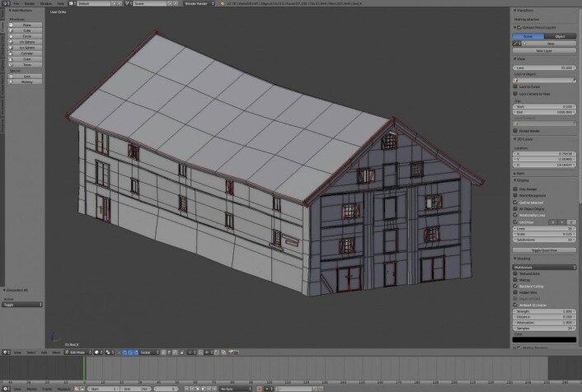Click the Blender logo in info header
Viewport: 582px width, 392px height.
(223, 3)
